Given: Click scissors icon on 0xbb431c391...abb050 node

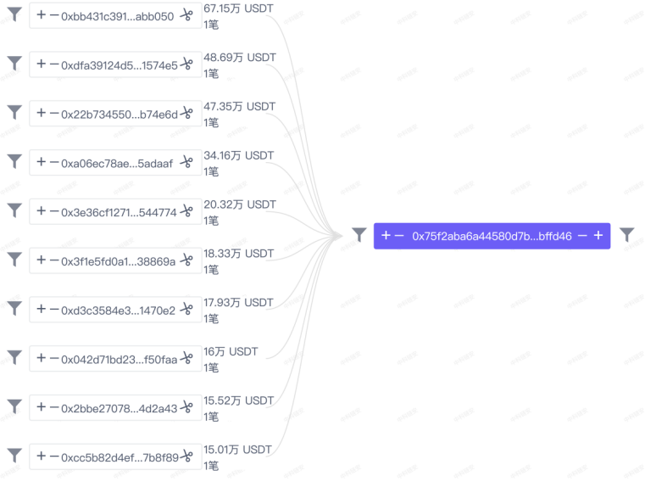Looking at the screenshot, I should [x=186, y=15].
